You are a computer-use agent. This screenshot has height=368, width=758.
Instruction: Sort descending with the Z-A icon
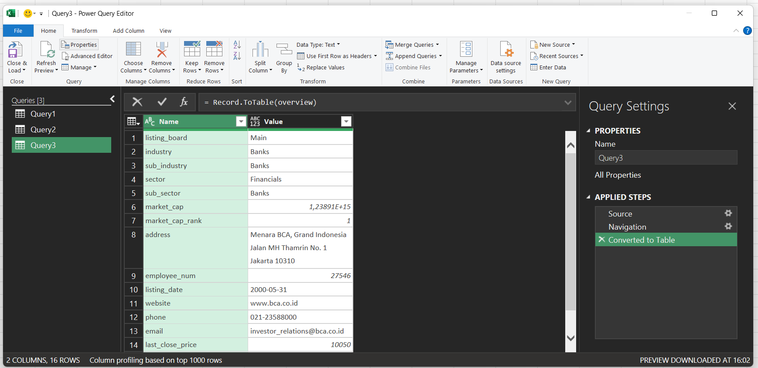click(237, 56)
